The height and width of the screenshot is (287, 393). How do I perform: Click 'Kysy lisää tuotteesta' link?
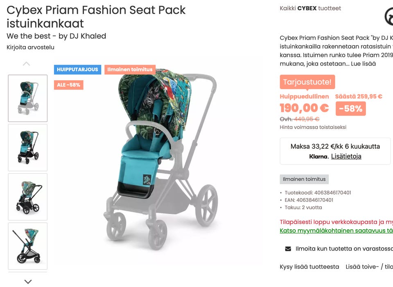(x=309, y=267)
